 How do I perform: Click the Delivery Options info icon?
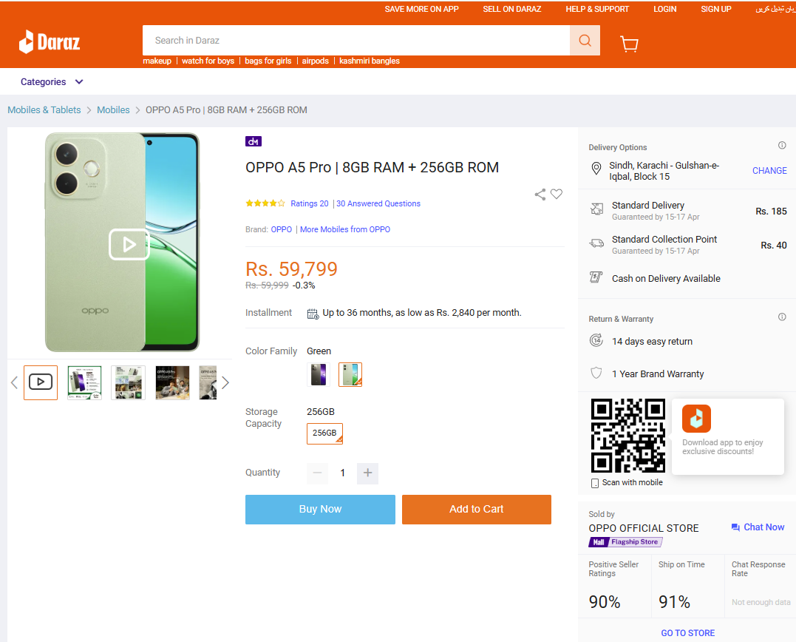tap(782, 145)
